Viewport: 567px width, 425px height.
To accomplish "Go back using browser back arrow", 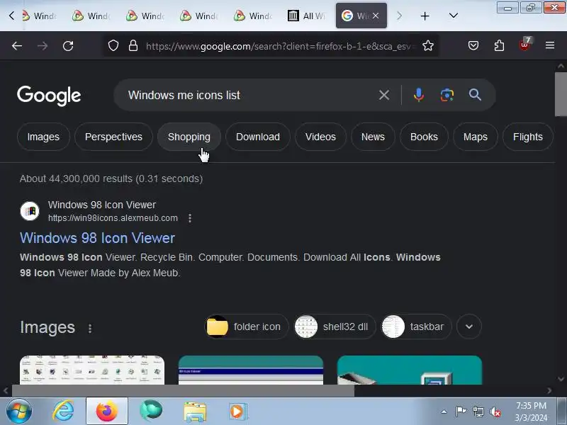I will [x=17, y=46].
